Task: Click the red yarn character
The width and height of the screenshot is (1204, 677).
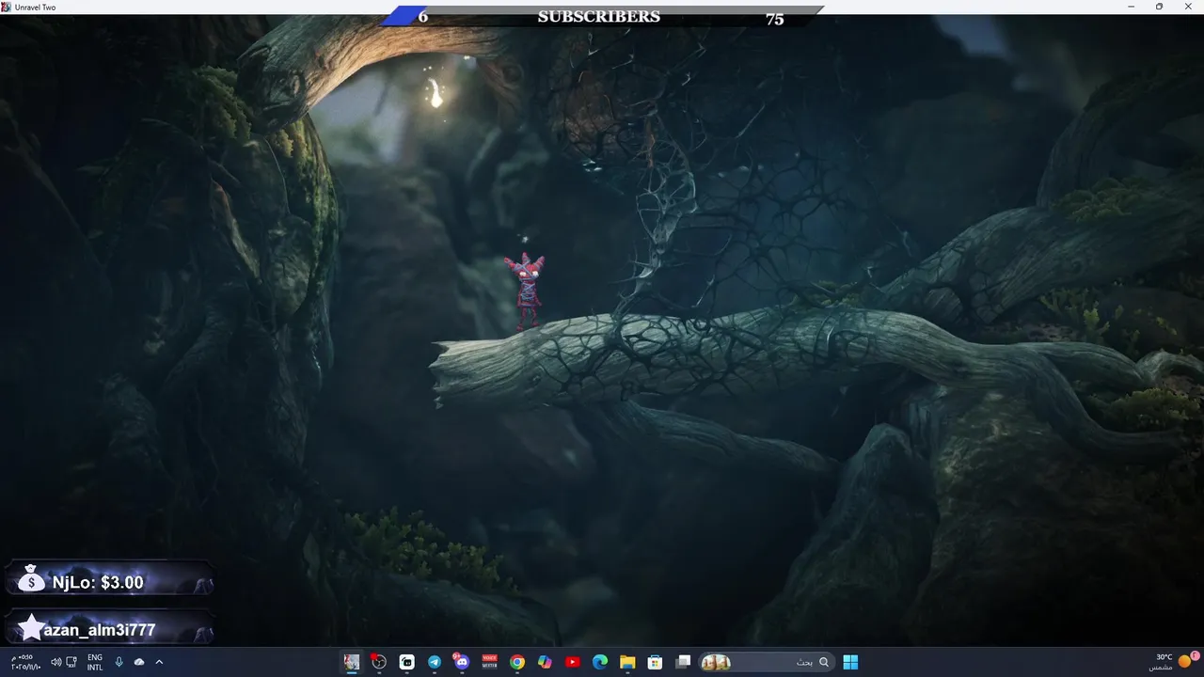Action: (x=526, y=291)
